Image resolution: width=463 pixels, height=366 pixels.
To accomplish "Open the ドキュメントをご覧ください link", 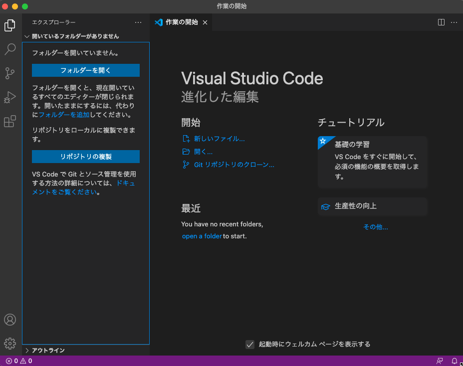I will click(83, 187).
